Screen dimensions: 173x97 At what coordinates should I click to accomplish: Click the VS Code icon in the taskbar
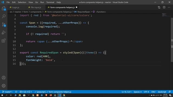point(59,95)
